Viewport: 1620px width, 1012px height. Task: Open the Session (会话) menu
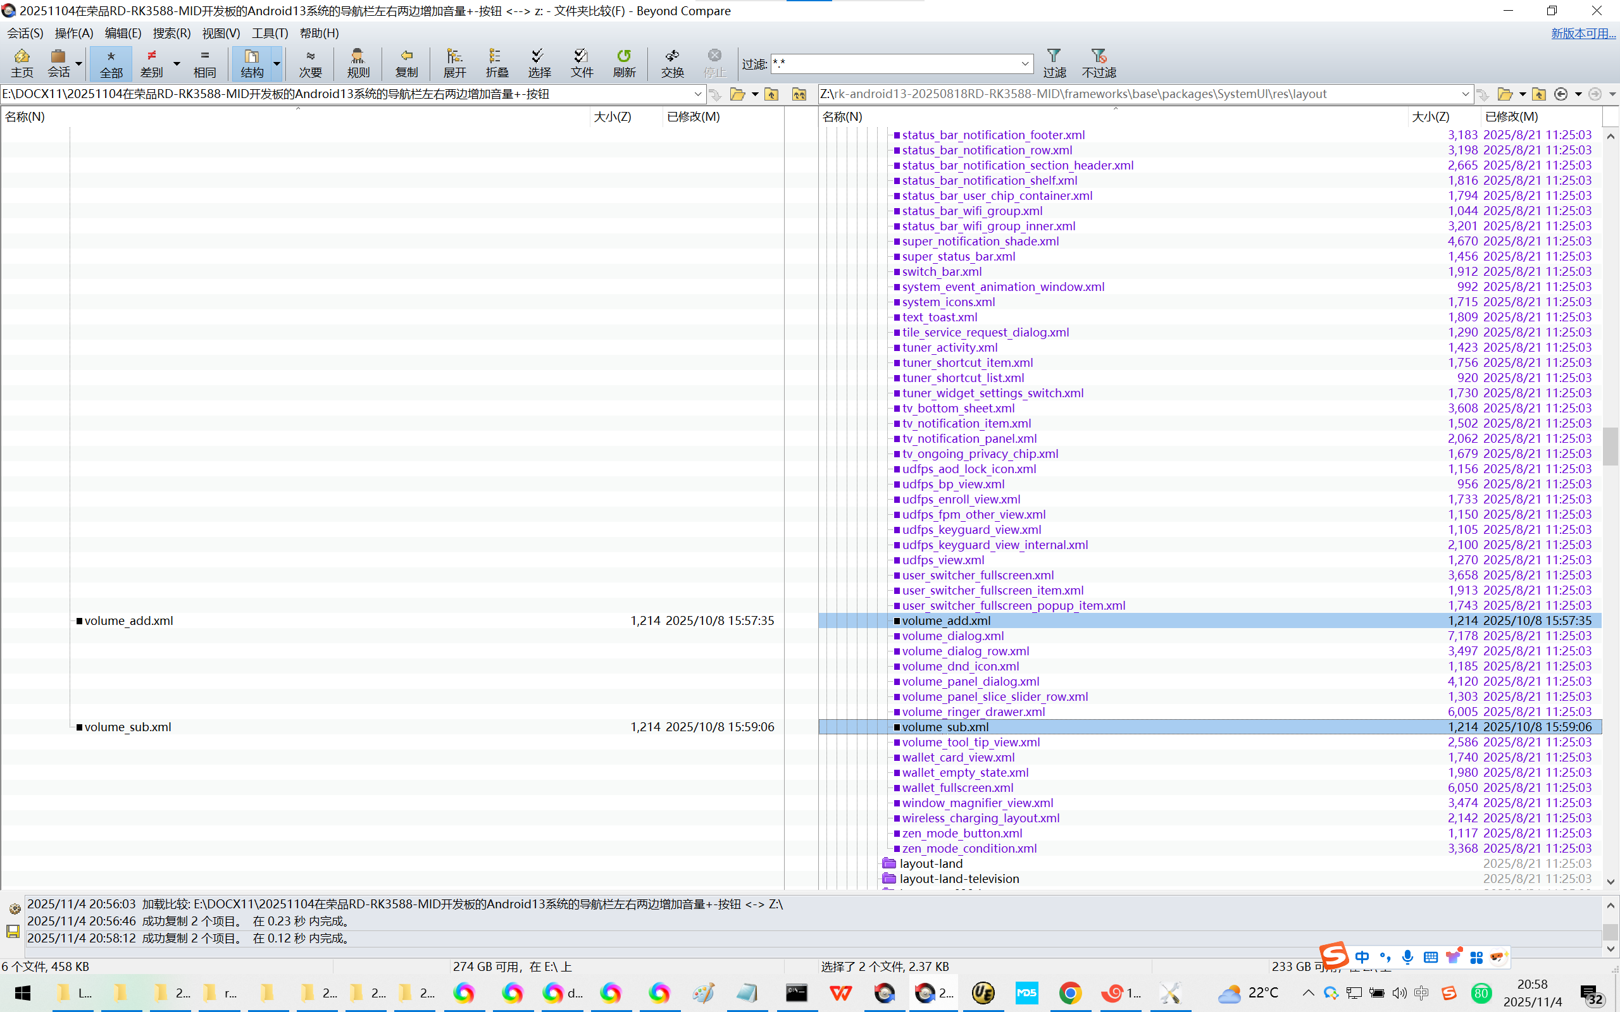[x=25, y=33]
